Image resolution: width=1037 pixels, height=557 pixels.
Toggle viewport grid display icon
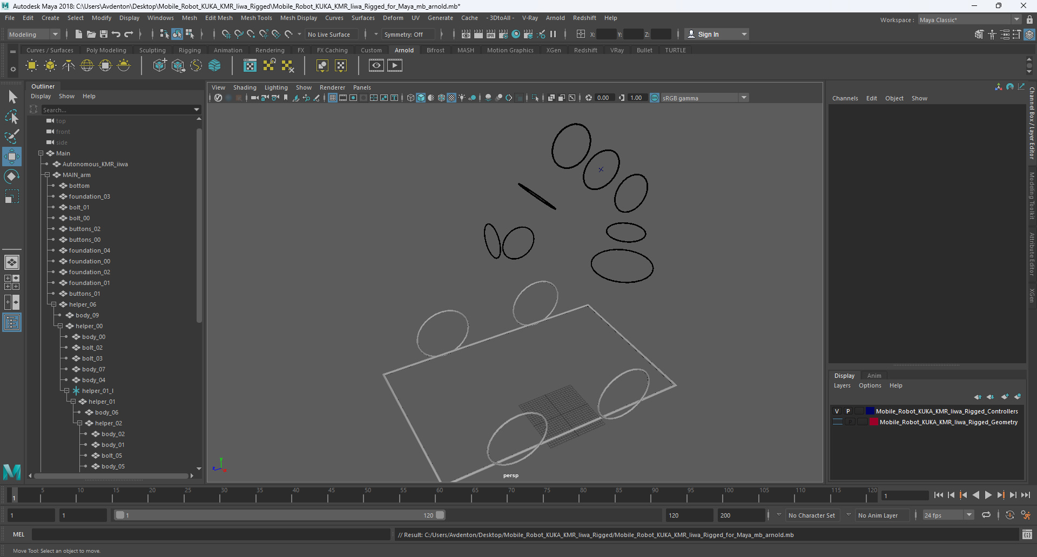333,98
